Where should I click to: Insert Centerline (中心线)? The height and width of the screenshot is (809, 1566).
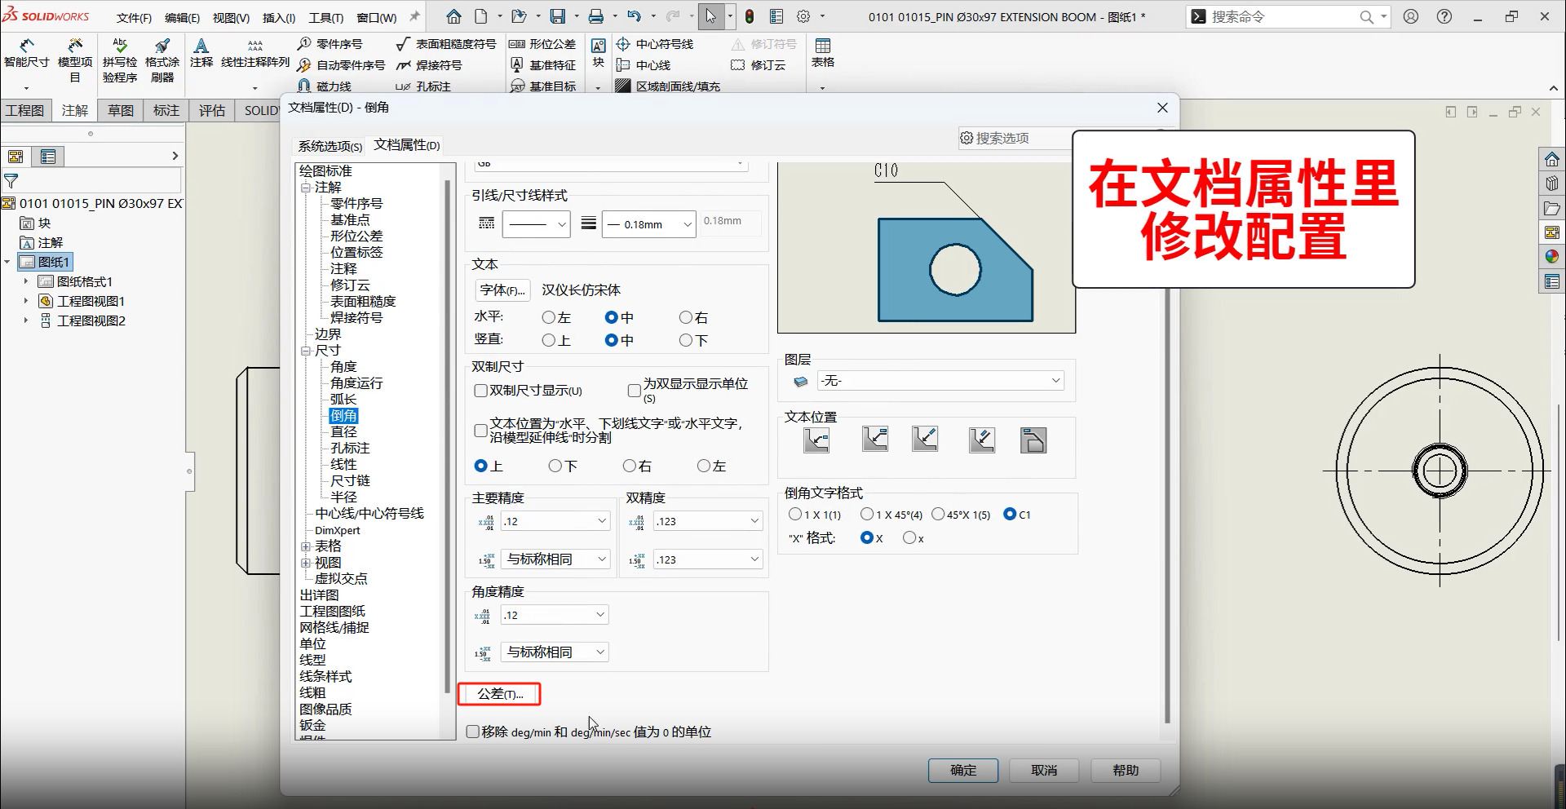click(644, 65)
